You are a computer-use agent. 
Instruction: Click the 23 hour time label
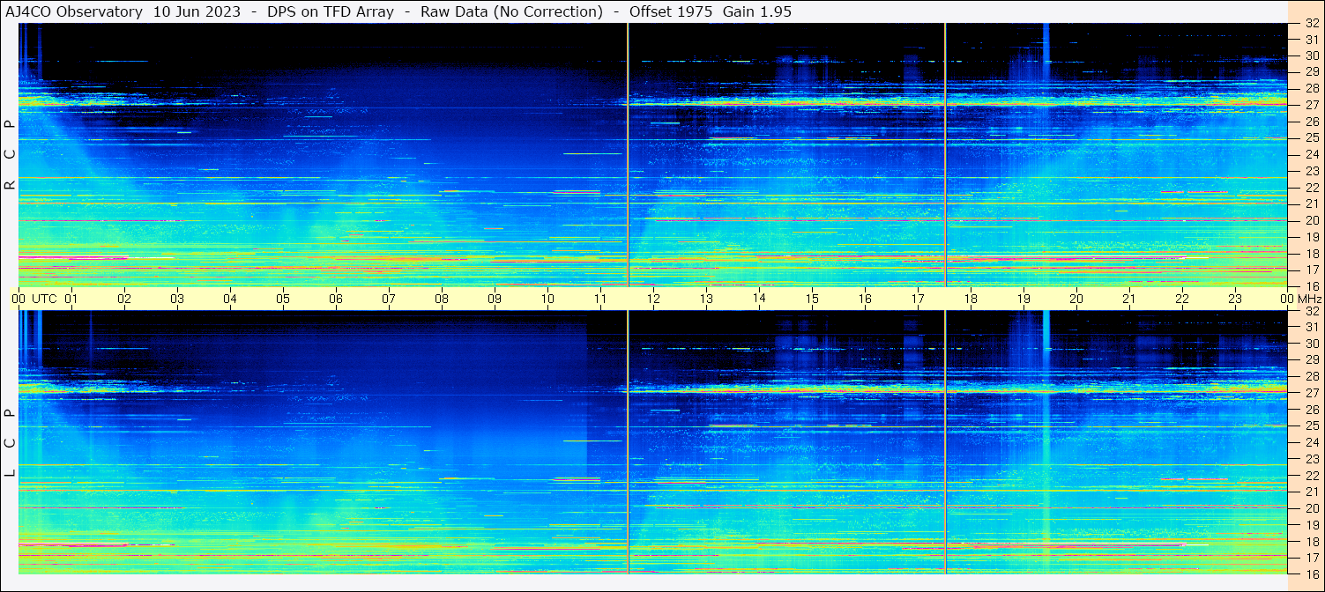pyautogui.click(x=1235, y=299)
